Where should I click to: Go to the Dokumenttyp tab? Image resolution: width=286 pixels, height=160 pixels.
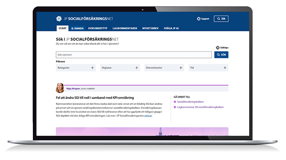click(98, 28)
